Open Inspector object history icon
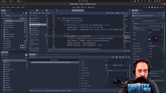Image resolution: width=166 pixels, height=93 pixels. (x=164, y=13)
